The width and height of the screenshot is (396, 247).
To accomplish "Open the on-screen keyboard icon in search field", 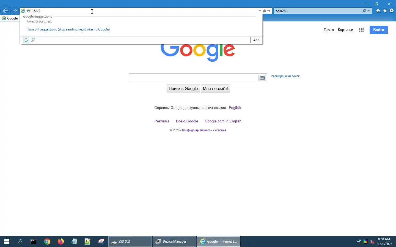I will tap(262, 78).
